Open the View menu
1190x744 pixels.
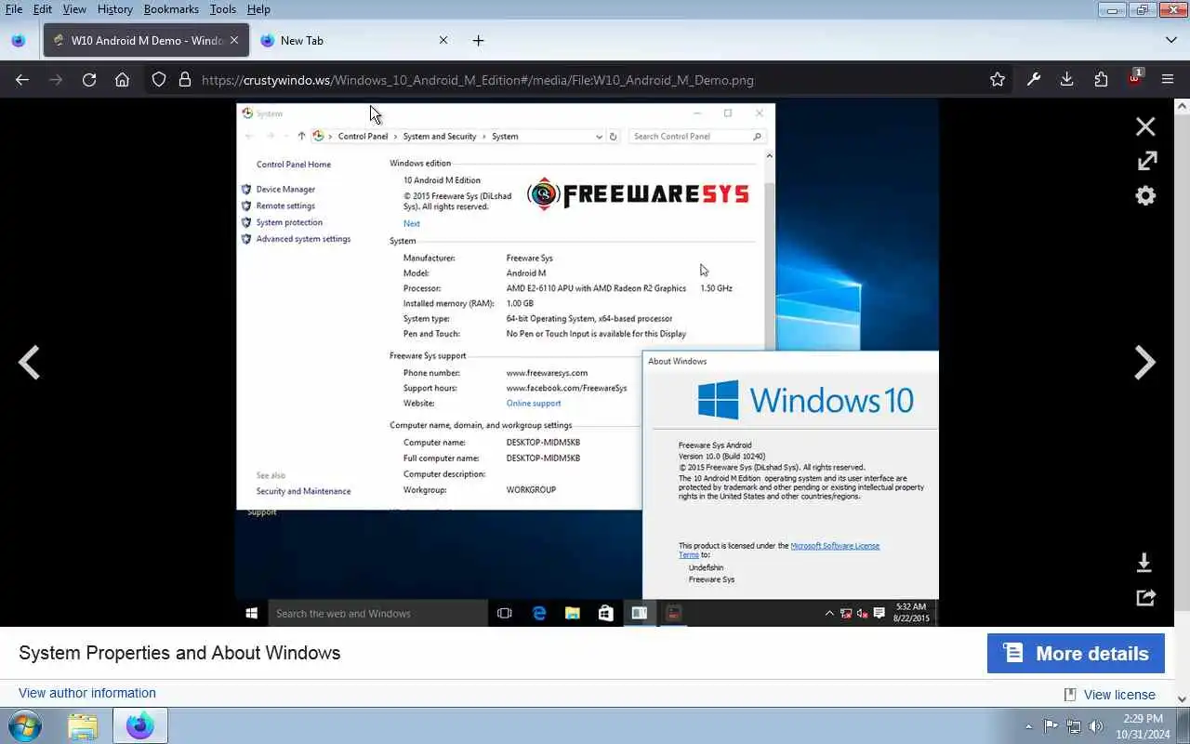point(74,9)
